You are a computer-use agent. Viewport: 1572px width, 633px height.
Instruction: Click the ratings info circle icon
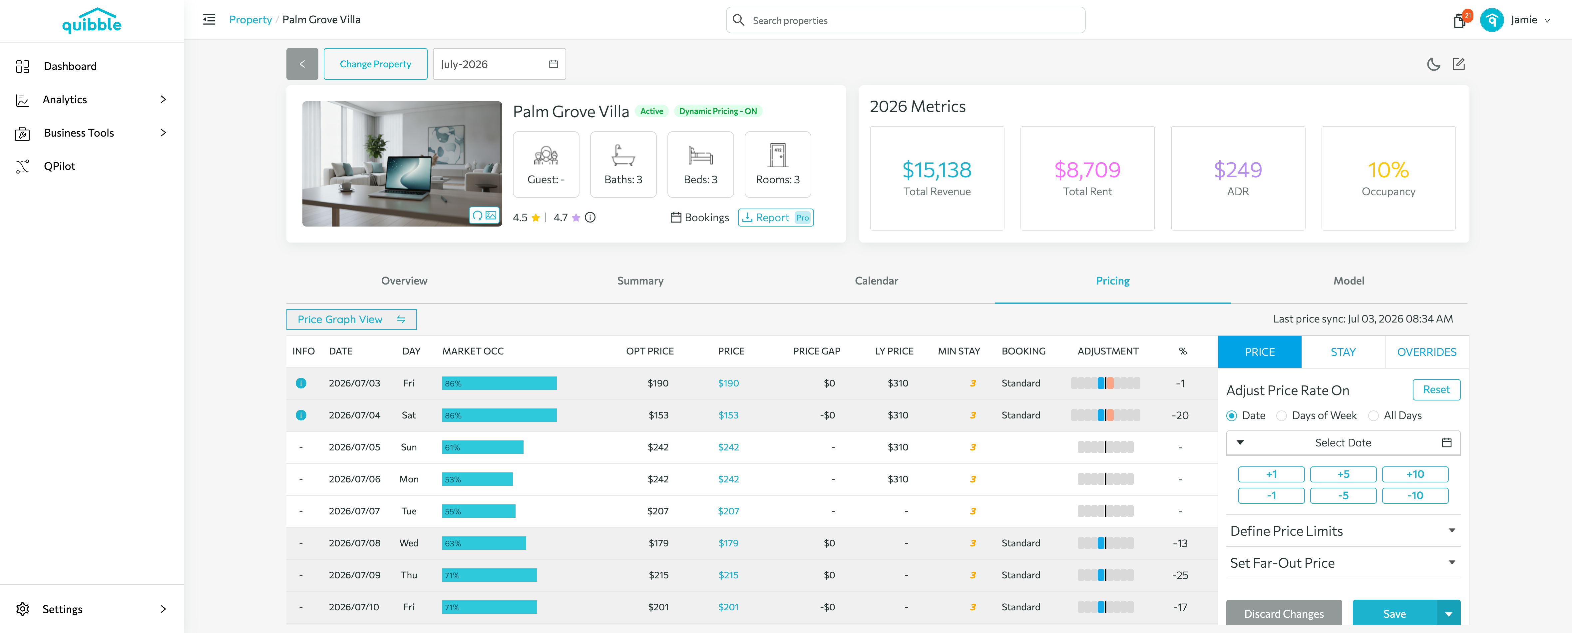(x=590, y=217)
